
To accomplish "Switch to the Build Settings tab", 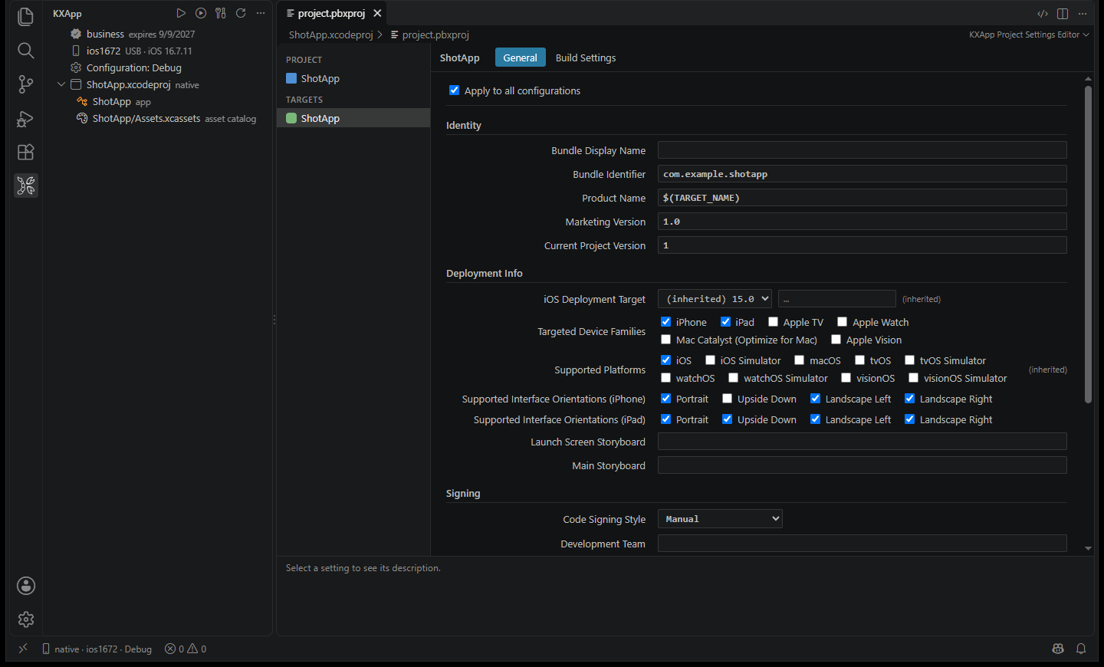I will [x=586, y=58].
